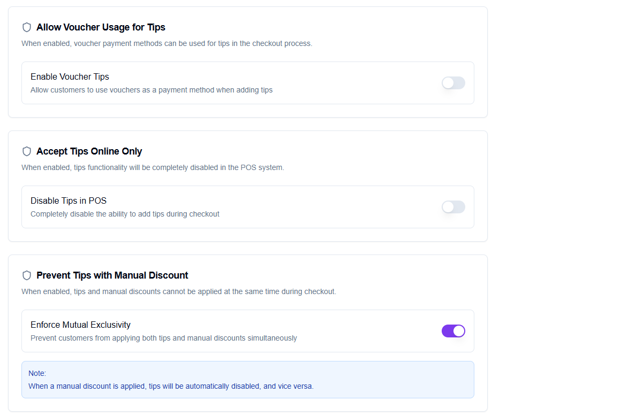Screen dimensions: 643x416
Task: Click the Enforce Mutual Exclusivity label
Action: [x=80, y=325]
